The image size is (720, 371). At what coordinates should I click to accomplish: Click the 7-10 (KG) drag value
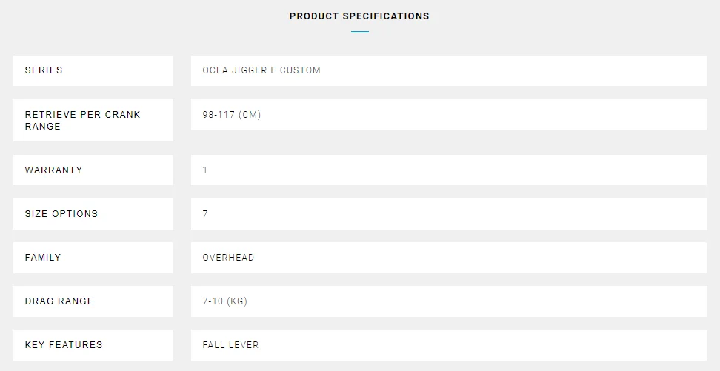point(224,301)
